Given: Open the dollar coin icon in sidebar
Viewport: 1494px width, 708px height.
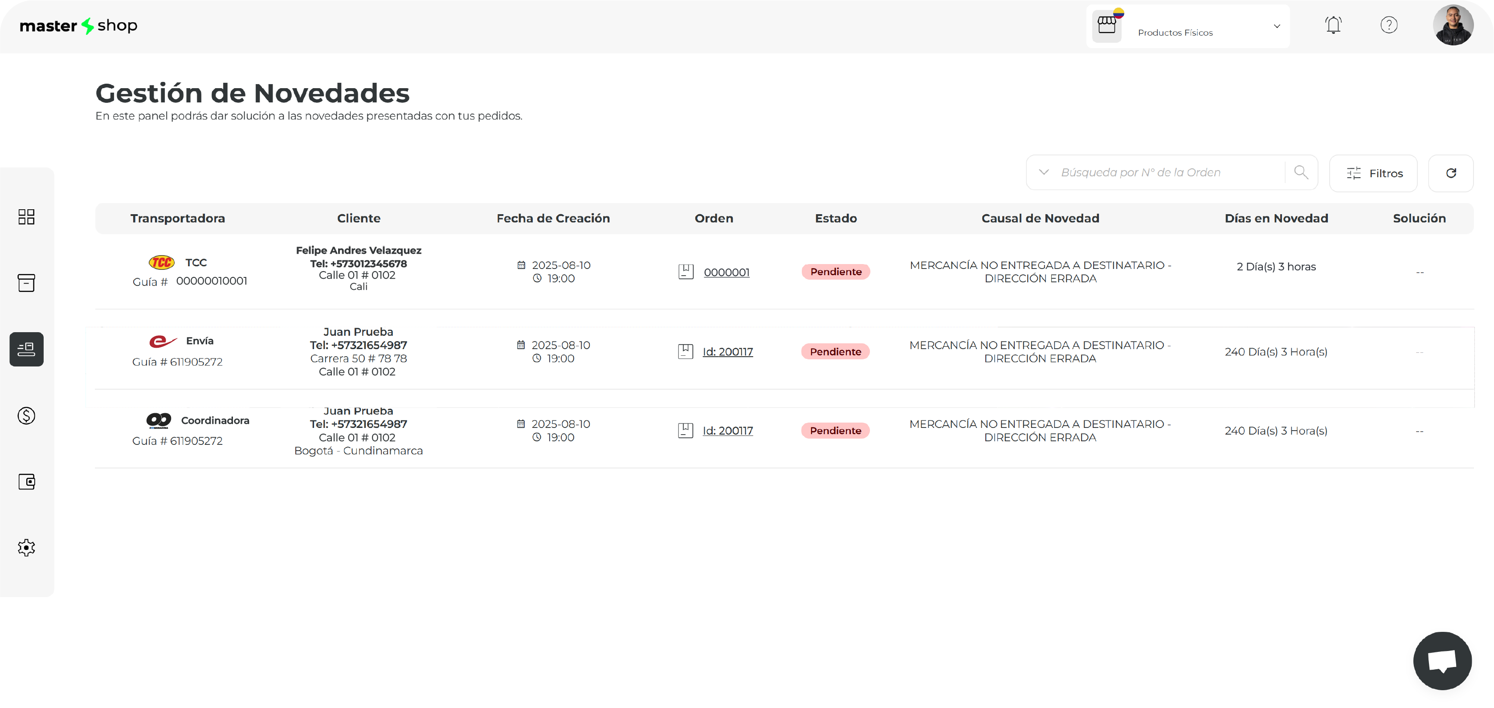Looking at the screenshot, I should click(26, 415).
